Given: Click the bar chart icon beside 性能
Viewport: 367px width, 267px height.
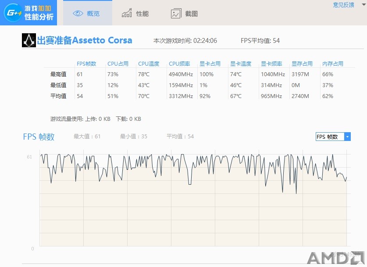Looking at the screenshot, I should tap(127, 13).
